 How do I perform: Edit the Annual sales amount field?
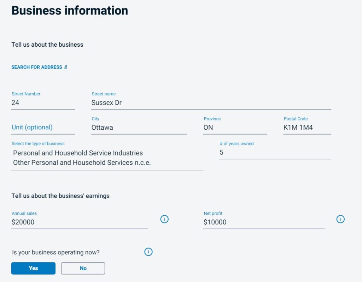[79, 222]
